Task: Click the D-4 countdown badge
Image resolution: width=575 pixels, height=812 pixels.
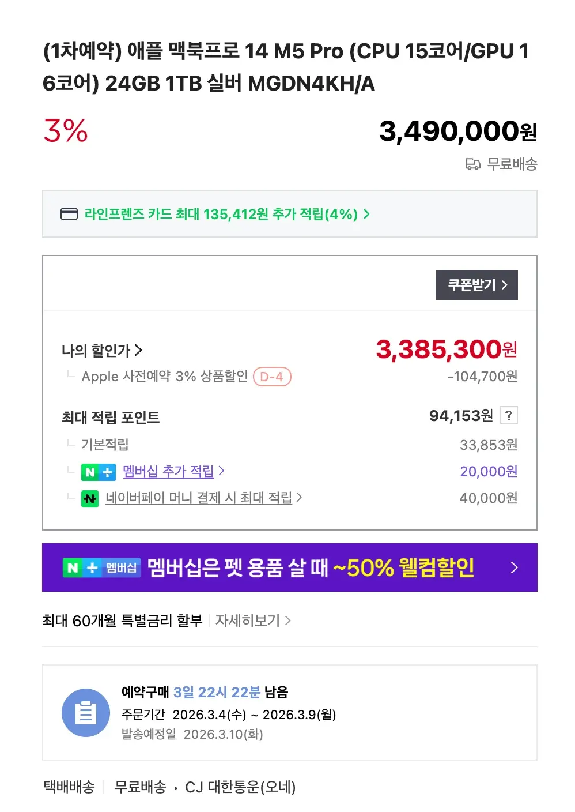Action: 272,377
